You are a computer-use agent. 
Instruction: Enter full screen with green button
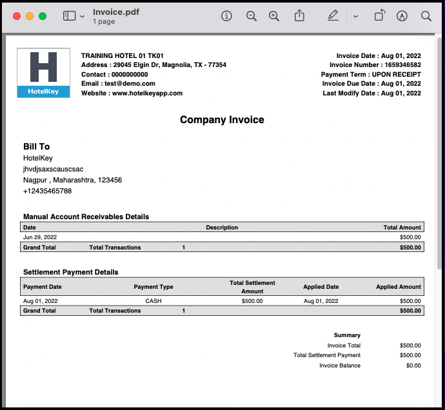(x=43, y=16)
